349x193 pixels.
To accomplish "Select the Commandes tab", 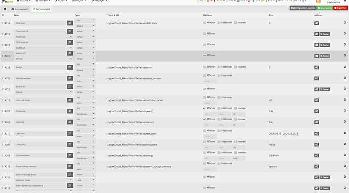I will tap(41, 9).
